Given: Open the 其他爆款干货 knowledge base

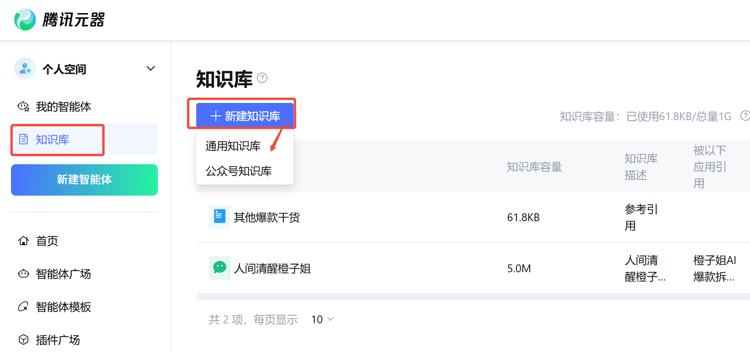Looking at the screenshot, I should 267,217.
